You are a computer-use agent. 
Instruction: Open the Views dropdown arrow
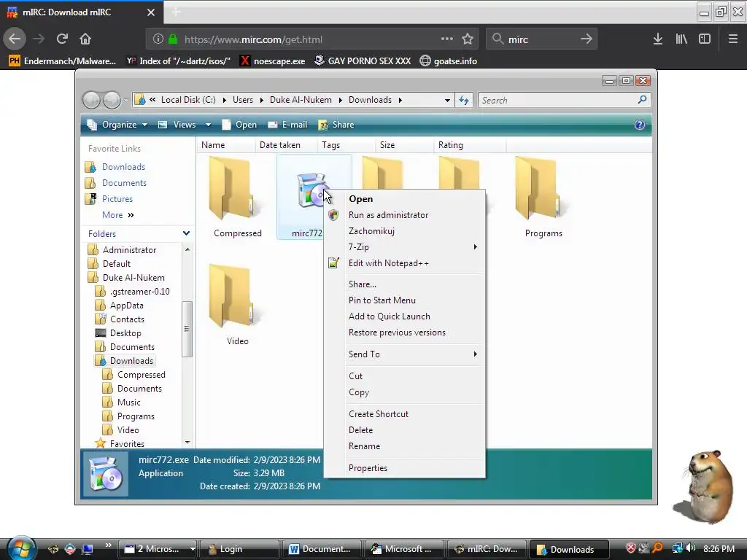[x=208, y=125]
